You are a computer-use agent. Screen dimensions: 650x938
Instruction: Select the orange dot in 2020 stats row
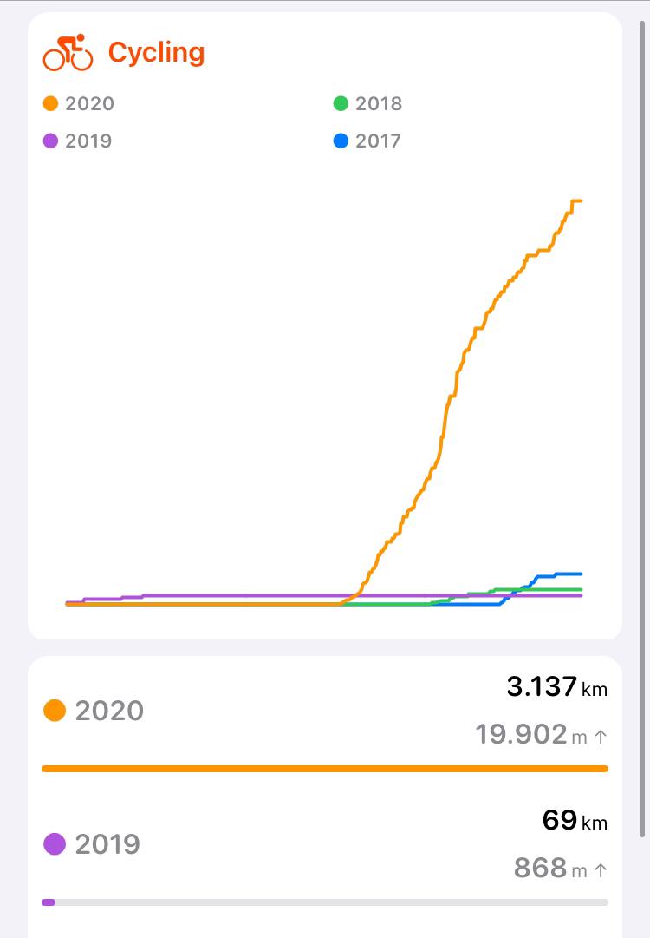click(x=55, y=711)
